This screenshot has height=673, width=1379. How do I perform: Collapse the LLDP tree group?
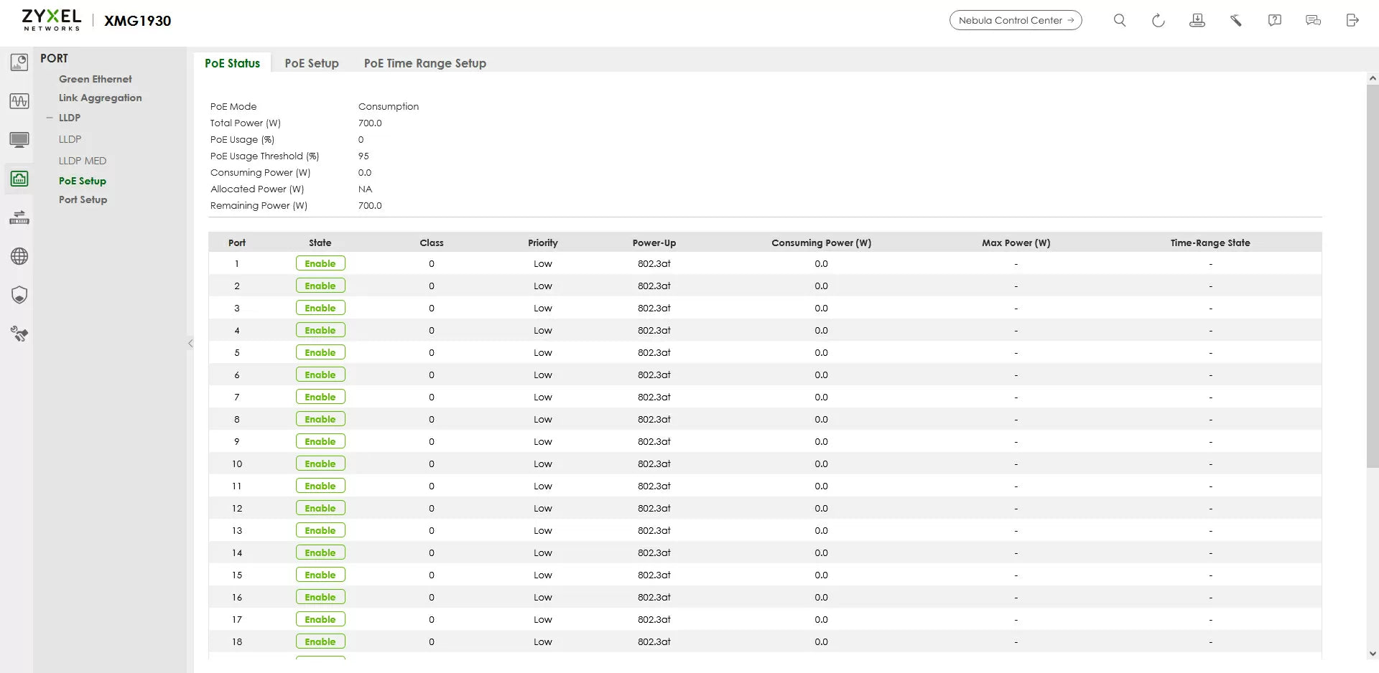coord(50,118)
